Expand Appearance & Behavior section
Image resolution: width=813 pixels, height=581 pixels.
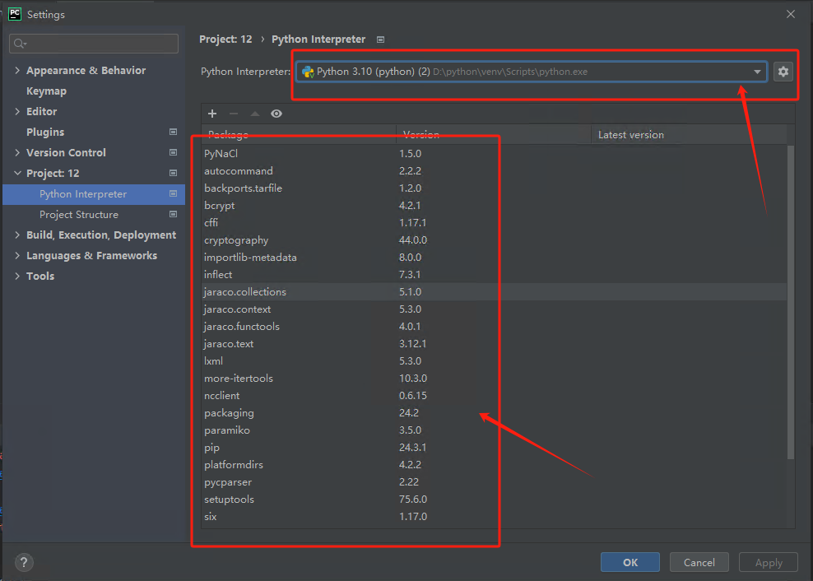click(17, 70)
